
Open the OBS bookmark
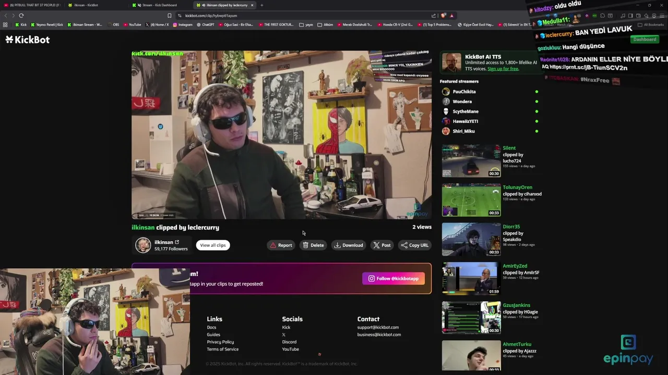113,24
